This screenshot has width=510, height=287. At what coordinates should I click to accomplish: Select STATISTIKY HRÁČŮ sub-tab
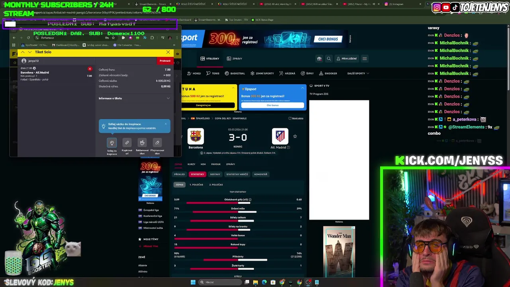click(237, 174)
